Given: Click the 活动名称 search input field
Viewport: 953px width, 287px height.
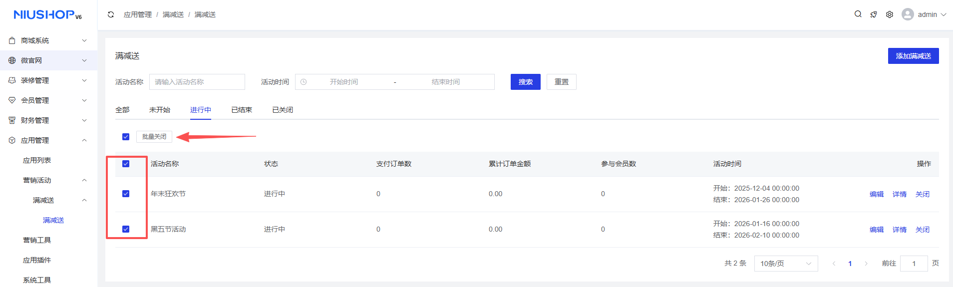Looking at the screenshot, I should tap(197, 82).
